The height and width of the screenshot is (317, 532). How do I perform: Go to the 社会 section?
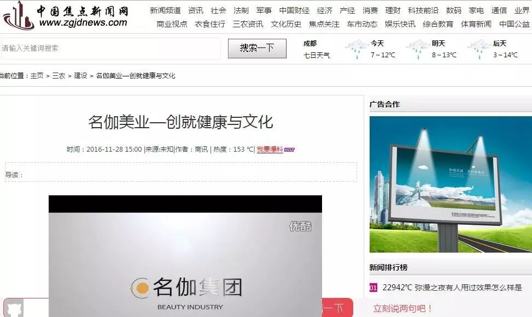(218, 10)
